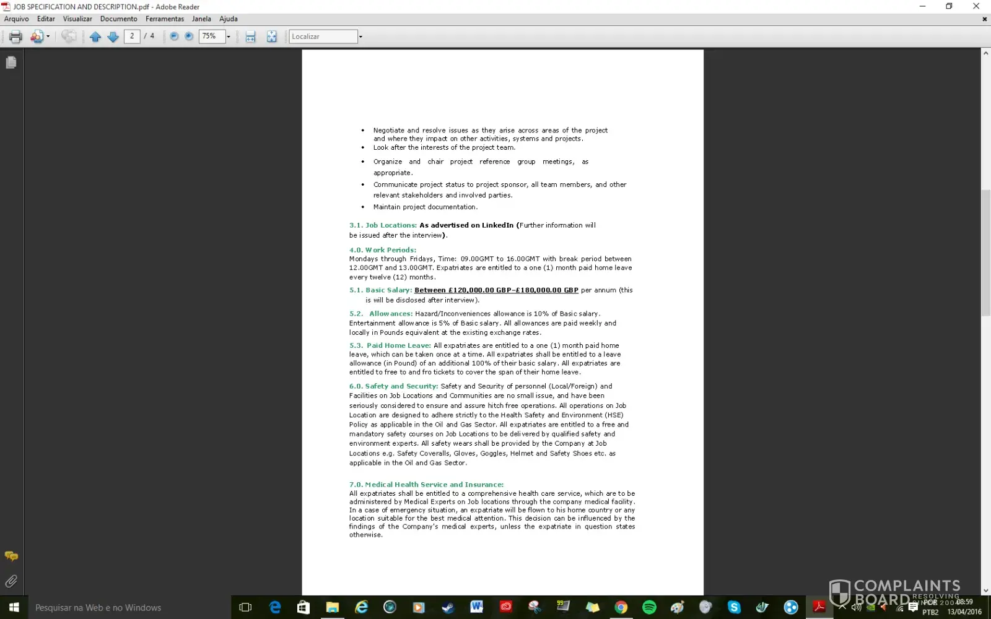Open the Comments panel in the sidebar
This screenshot has width=991, height=619.
tap(11, 556)
